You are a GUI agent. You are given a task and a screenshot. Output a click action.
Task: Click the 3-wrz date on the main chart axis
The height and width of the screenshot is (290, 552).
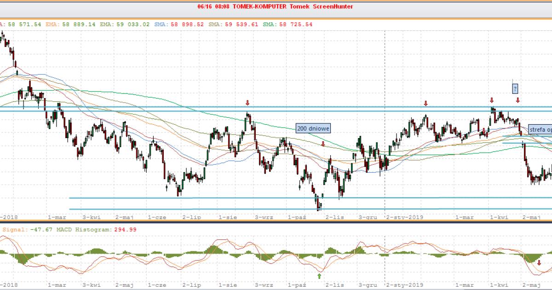[264, 216]
